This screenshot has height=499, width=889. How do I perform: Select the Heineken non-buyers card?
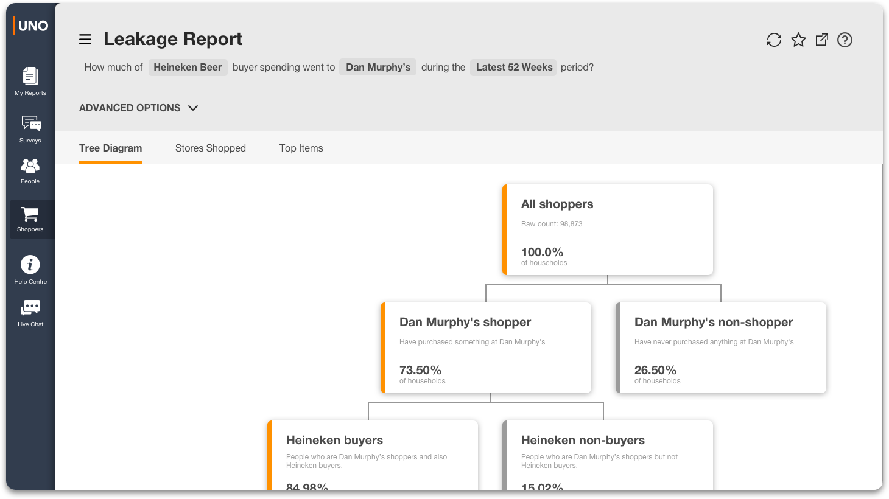coord(608,455)
